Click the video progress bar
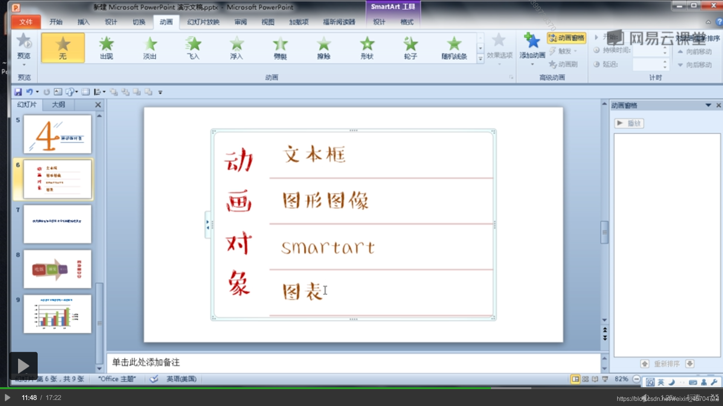This screenshot has height=406, width=723. tap(361, 388)
